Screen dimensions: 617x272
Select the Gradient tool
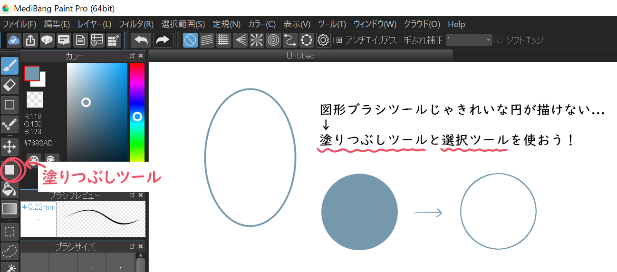[x=10, y=208]
